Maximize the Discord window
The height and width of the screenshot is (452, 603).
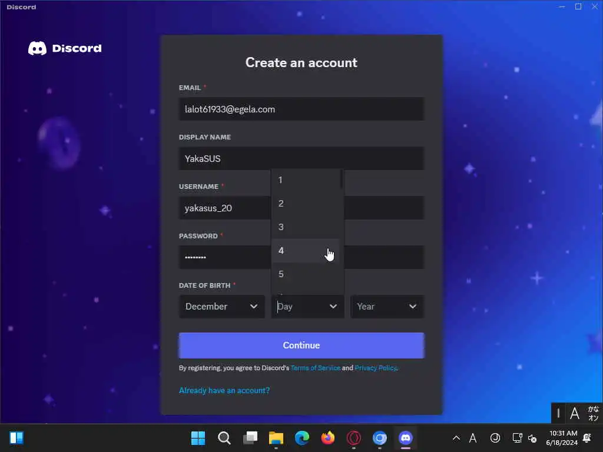(x=578, y=6)
